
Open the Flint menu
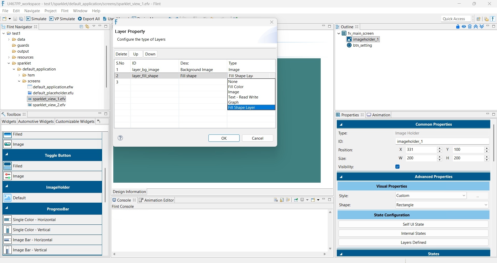(x=65, y=11)
